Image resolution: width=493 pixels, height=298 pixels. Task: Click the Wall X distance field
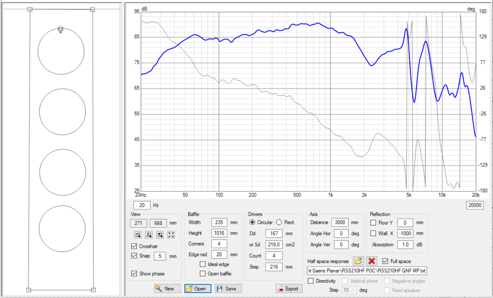click(x=405, y=233)
